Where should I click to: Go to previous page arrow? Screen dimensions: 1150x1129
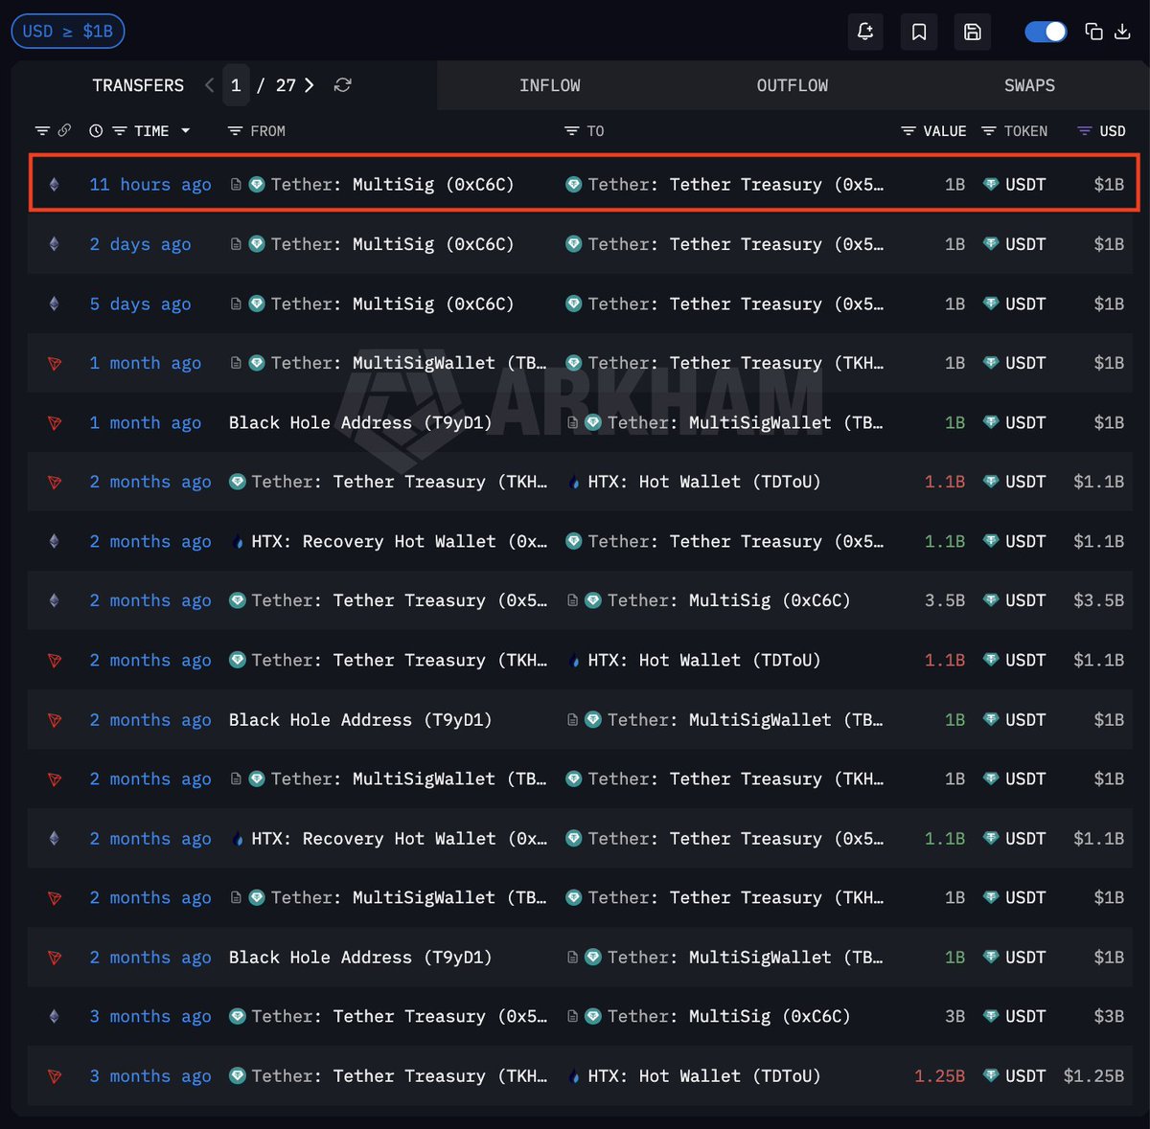(x=210, y=85)
